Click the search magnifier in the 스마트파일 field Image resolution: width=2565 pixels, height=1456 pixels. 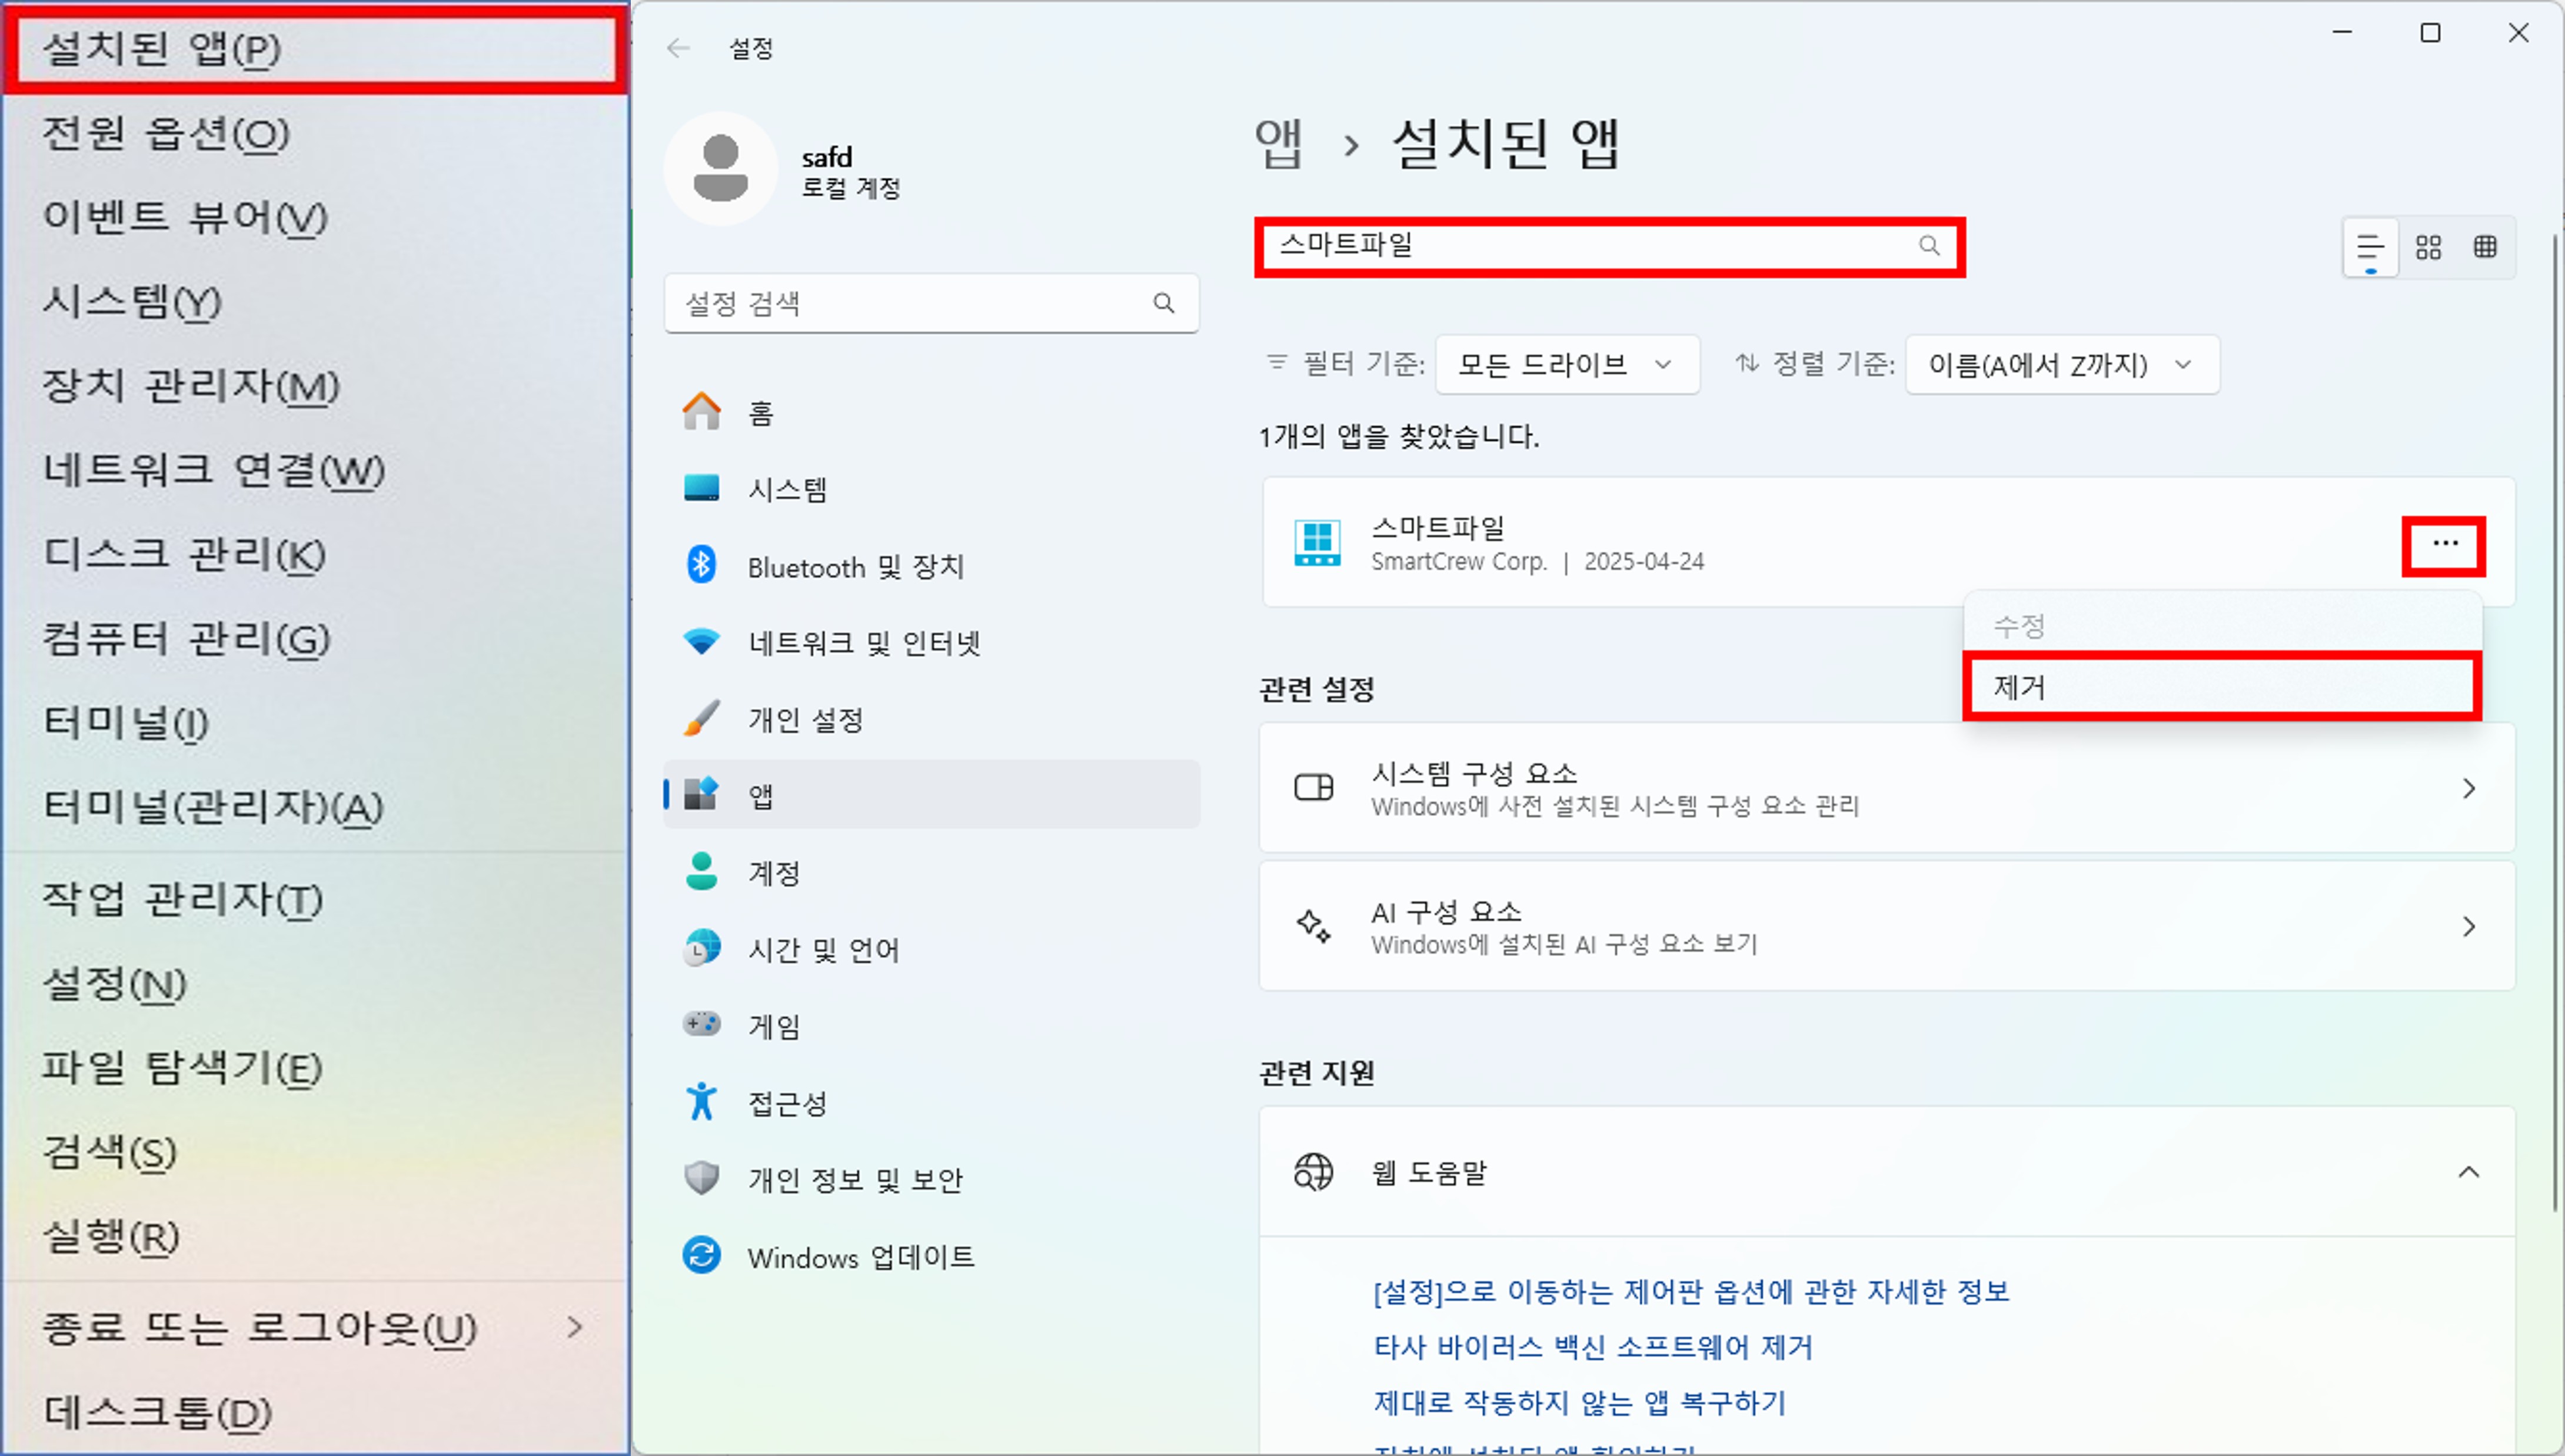(1928, 246)
